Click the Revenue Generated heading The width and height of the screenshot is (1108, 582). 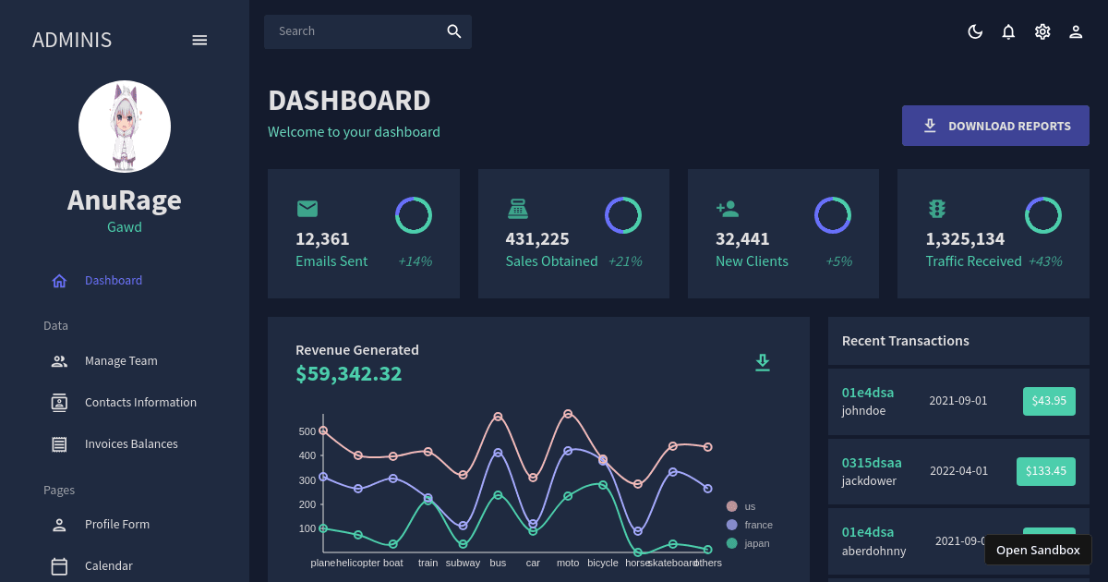pos(357,350)
